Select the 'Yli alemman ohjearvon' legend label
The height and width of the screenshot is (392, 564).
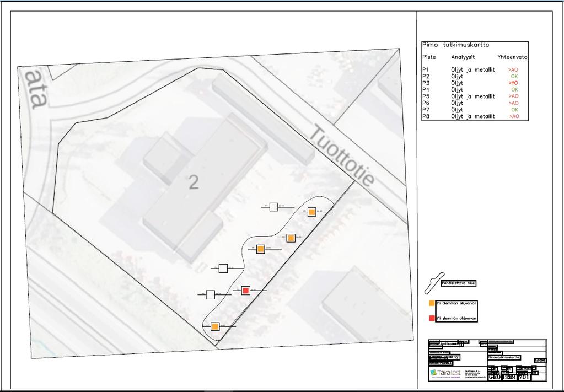456,304
